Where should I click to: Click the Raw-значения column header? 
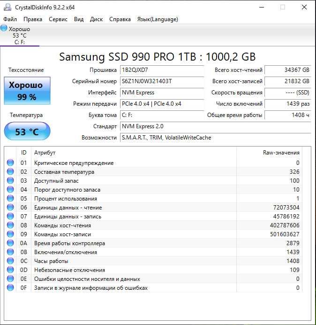point(269,153)
